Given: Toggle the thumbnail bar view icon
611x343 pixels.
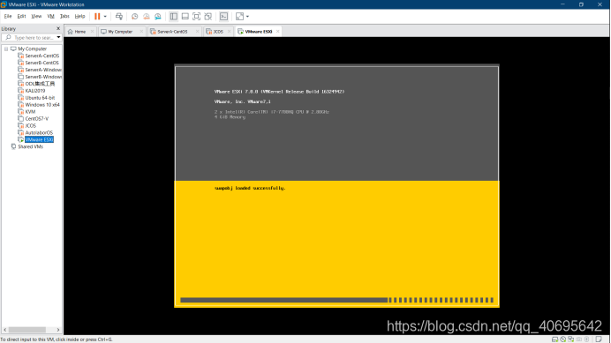Looking at the screenshot, I should coord(185,17).
